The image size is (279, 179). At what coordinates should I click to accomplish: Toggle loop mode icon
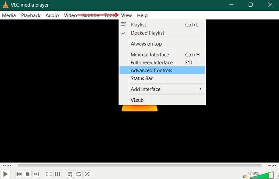click(x=78, y=174)
